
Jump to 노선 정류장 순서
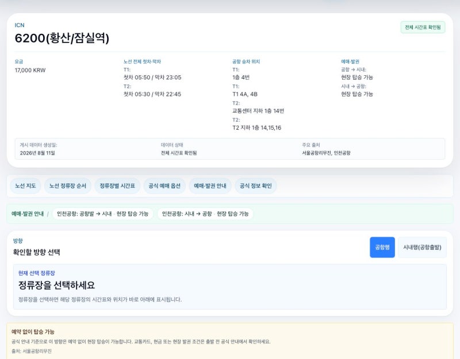68,186
